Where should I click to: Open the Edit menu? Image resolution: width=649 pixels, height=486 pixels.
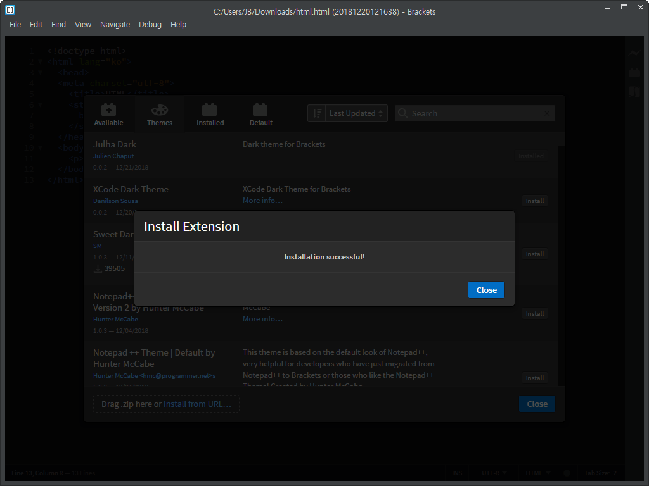click(x=36, y=25)
